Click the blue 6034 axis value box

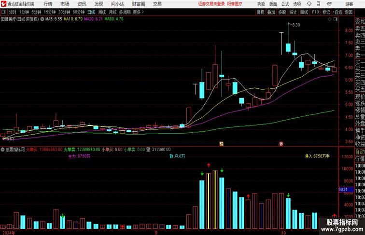point(346,189)
